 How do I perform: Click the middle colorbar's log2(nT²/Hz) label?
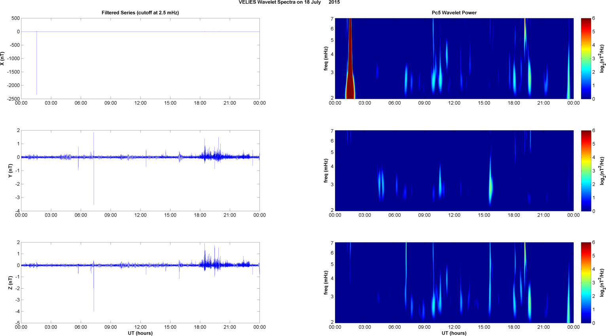click(602, 171)
